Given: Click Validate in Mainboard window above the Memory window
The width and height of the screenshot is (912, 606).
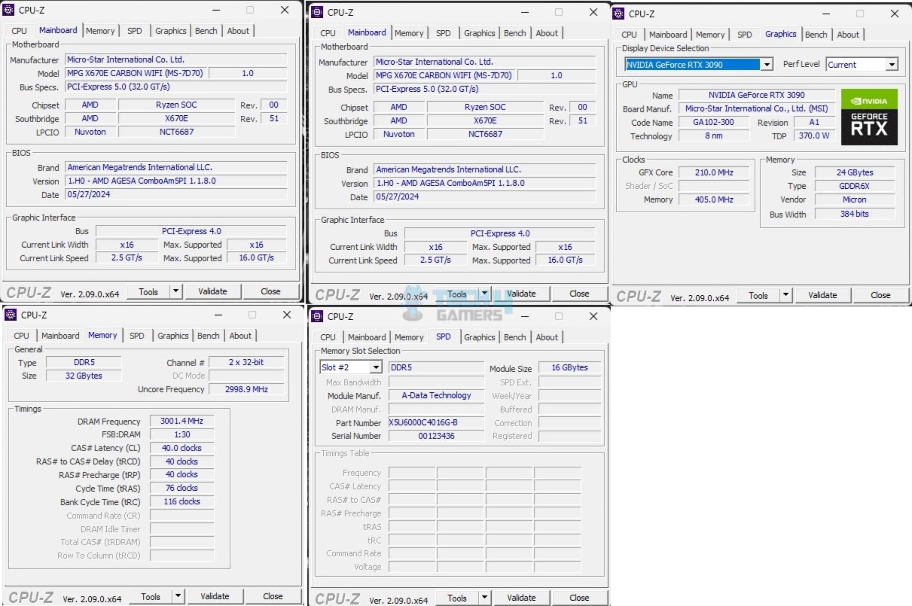Looking at the screenshot, I should coord(212,292).
